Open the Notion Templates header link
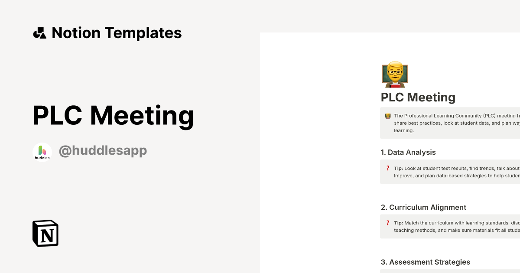 pos(117,33)
